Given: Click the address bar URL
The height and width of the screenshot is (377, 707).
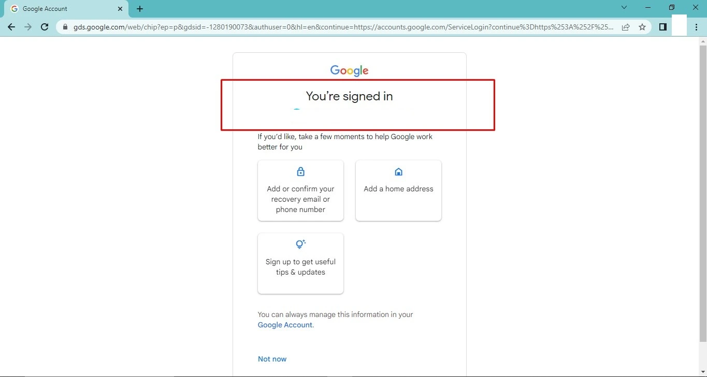Looking at the screenshot, I should pos(343,27).
